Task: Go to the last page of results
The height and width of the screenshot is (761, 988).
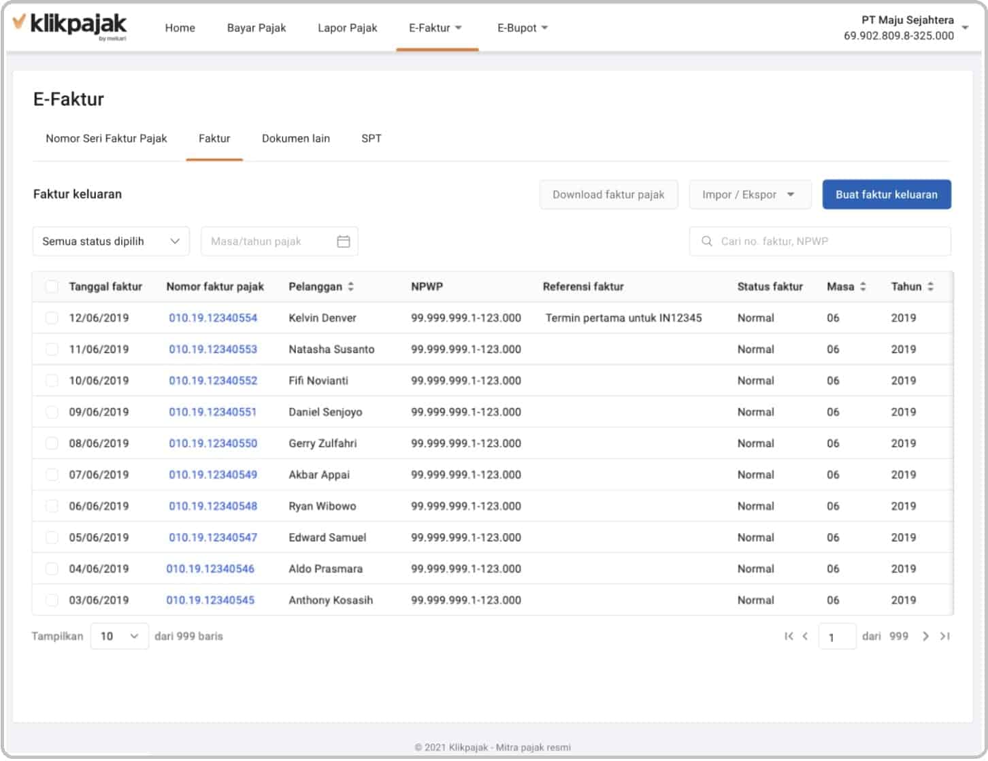Action: tap(945, 636)
